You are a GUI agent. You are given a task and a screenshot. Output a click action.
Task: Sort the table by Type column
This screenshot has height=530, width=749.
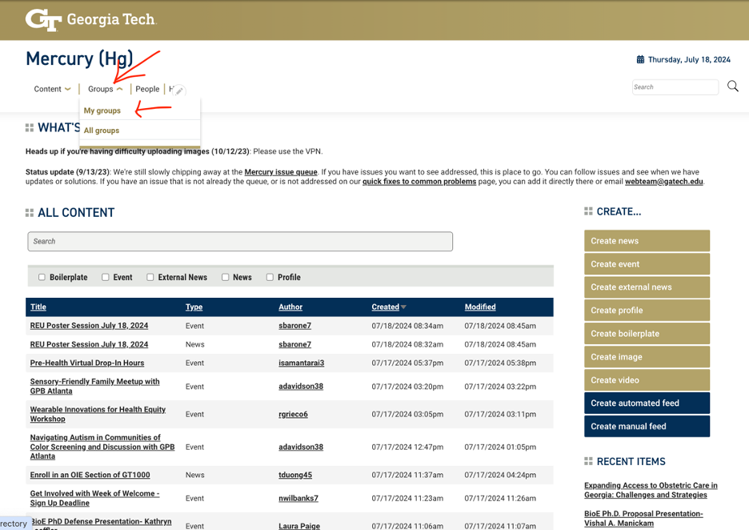point(194,307)
